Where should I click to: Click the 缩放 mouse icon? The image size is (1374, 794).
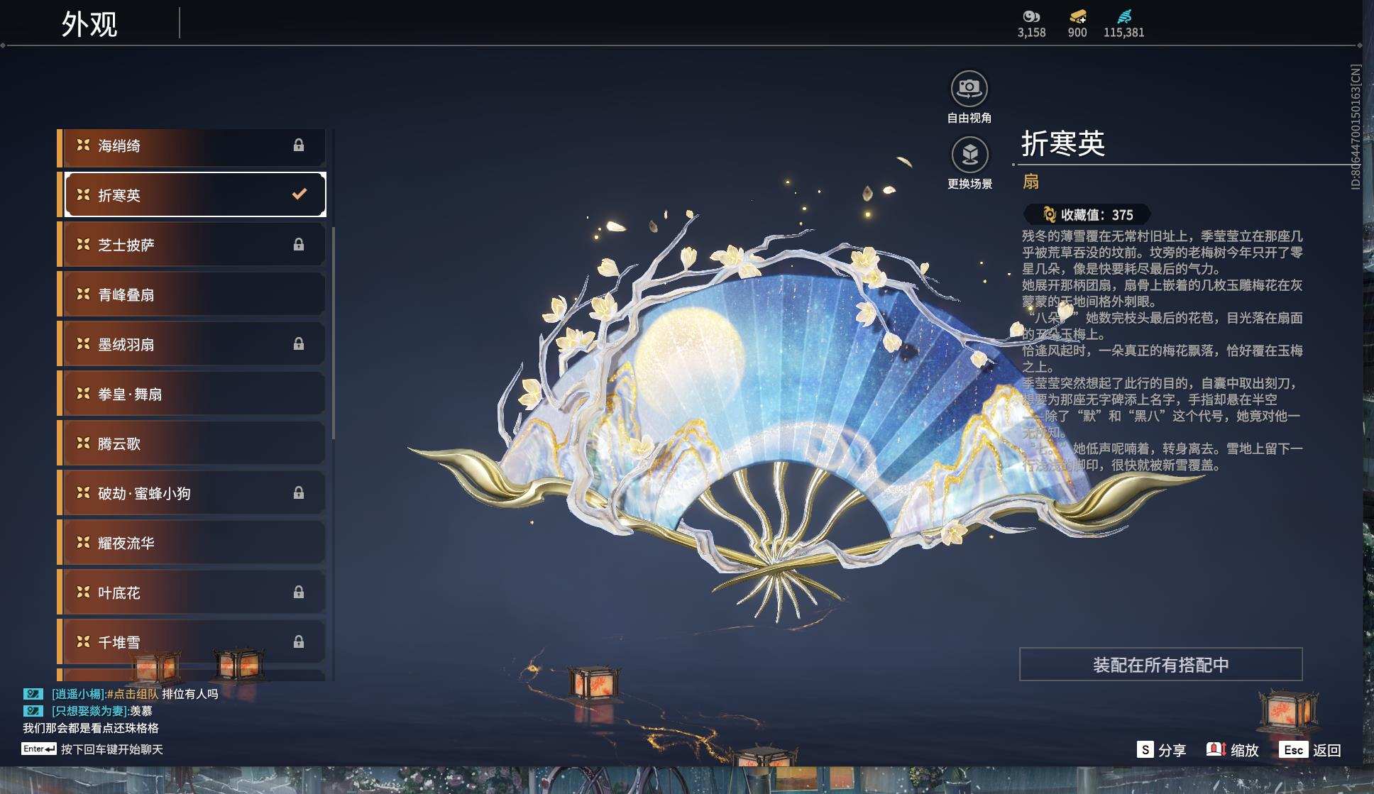tap(1216, 749)
